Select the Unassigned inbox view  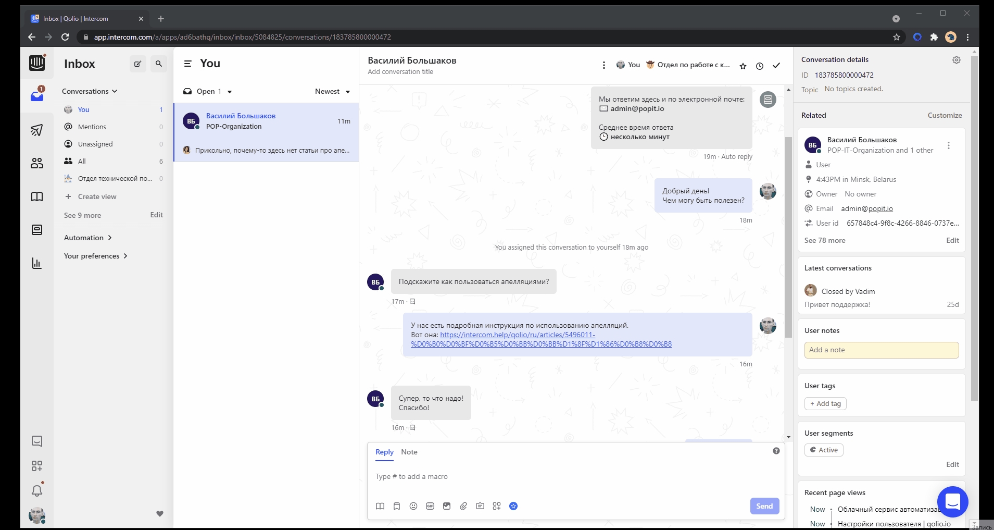click(x=95, y=144)
